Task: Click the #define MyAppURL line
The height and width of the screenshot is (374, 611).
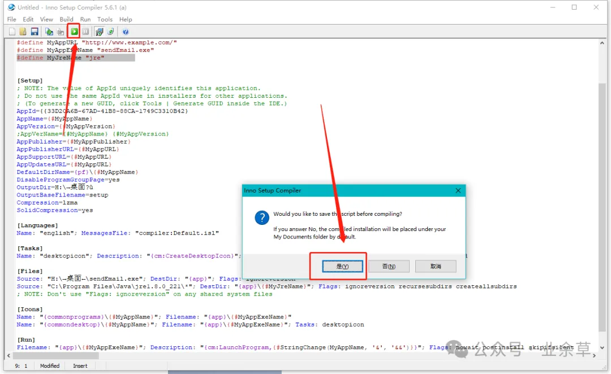Action: pos(97,42)
